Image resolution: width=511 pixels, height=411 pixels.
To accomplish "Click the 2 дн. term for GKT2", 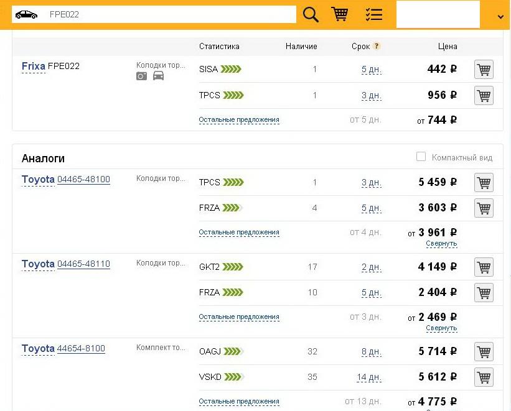I will point(371,267).
